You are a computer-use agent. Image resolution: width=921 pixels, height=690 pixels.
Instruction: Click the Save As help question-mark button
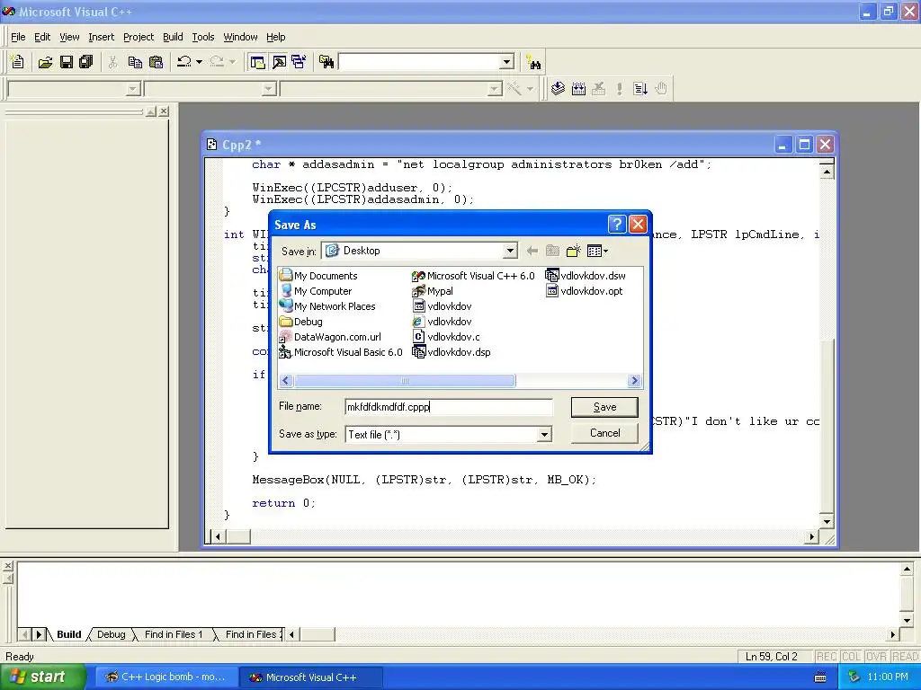click(x=617, y=224)
